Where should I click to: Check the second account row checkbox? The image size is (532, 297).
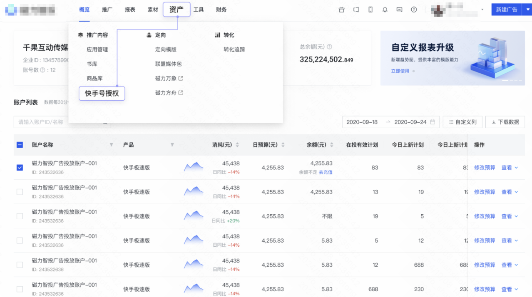pyautogui.click(x=20, y=192)
